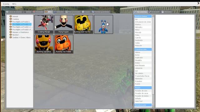
Task: Click the tool list scrollbar down arrow
Action: point(153,107)
